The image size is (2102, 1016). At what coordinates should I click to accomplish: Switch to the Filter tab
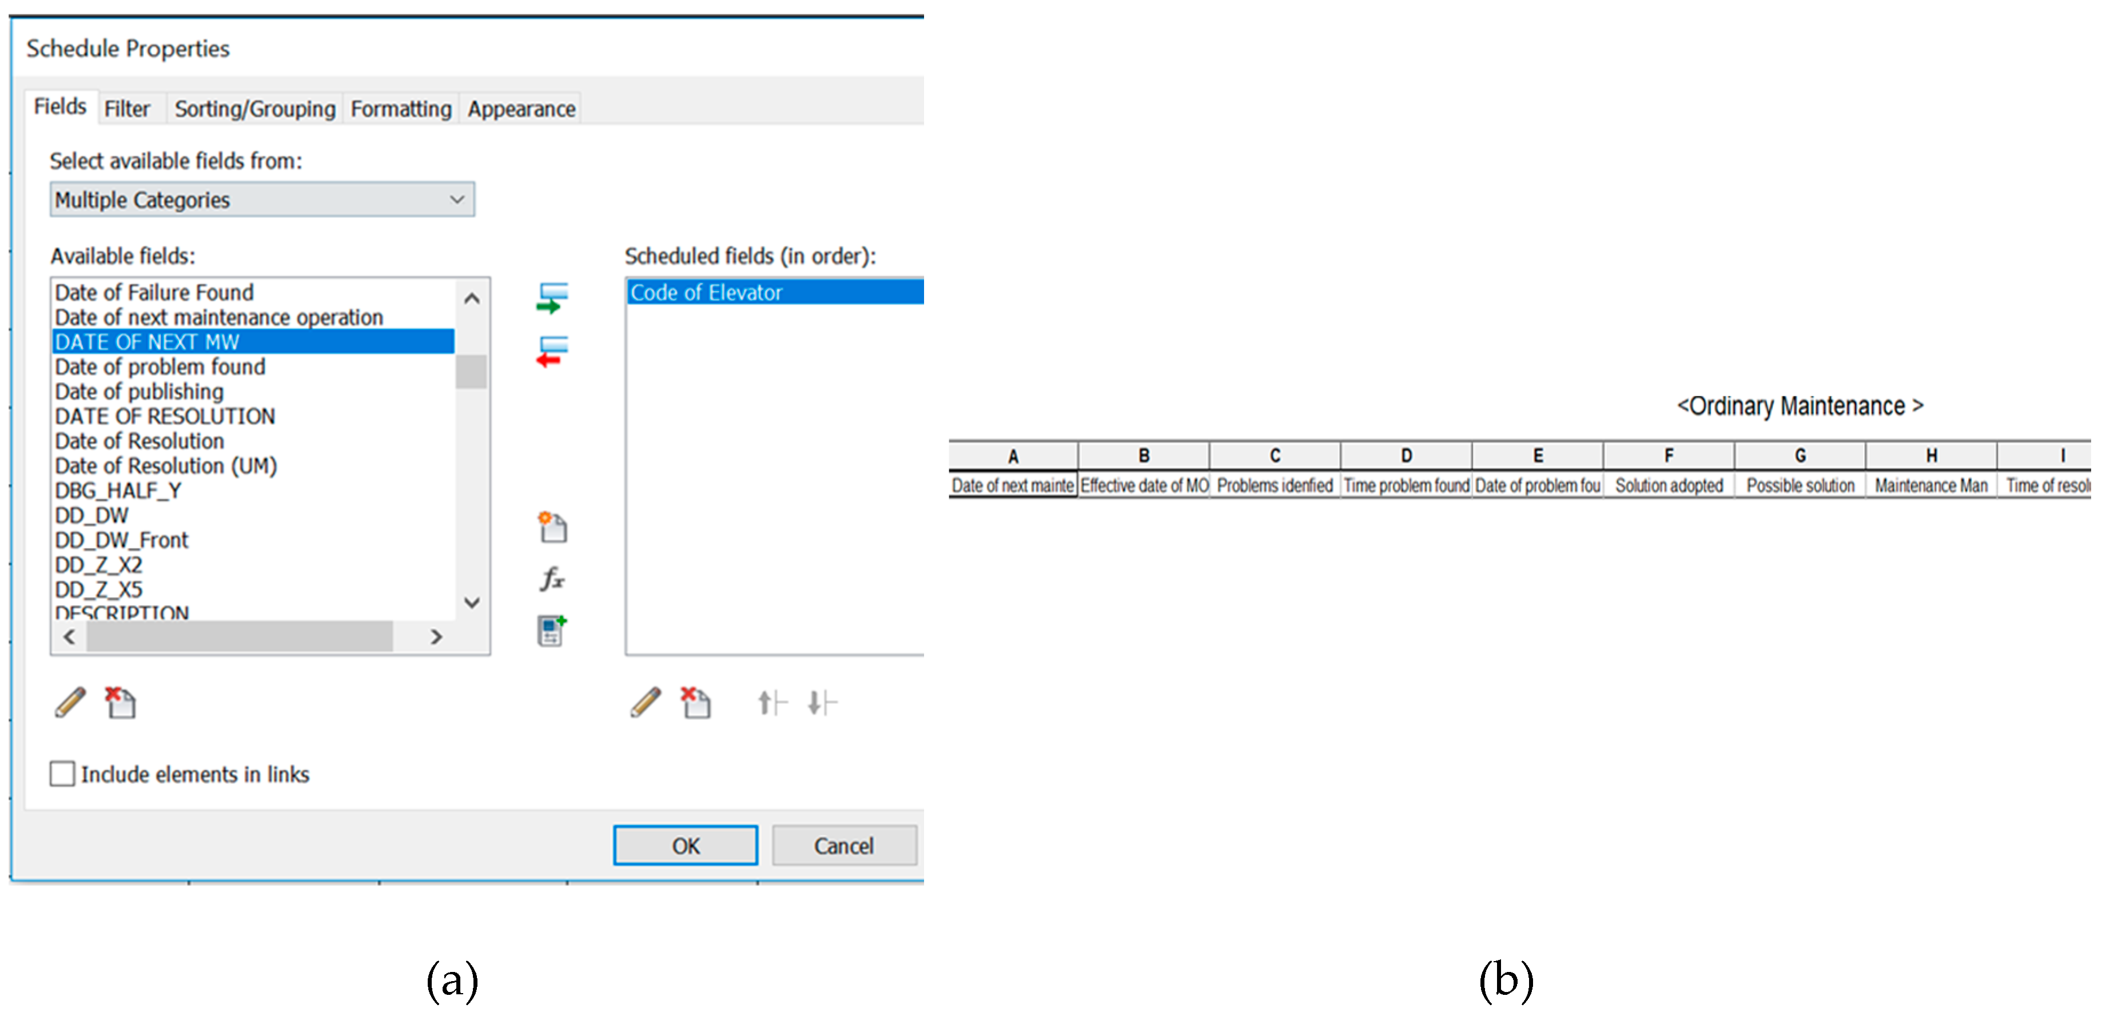click(126, 109)
